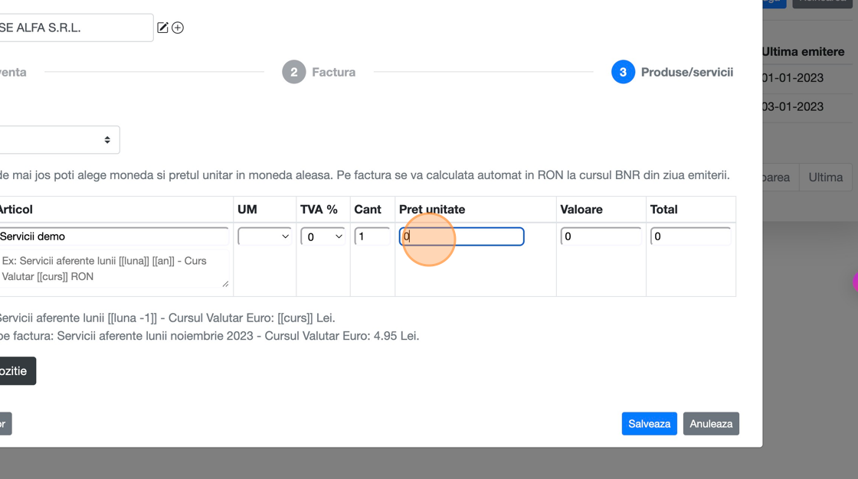Click the Anuleaza button

point(710,423)
